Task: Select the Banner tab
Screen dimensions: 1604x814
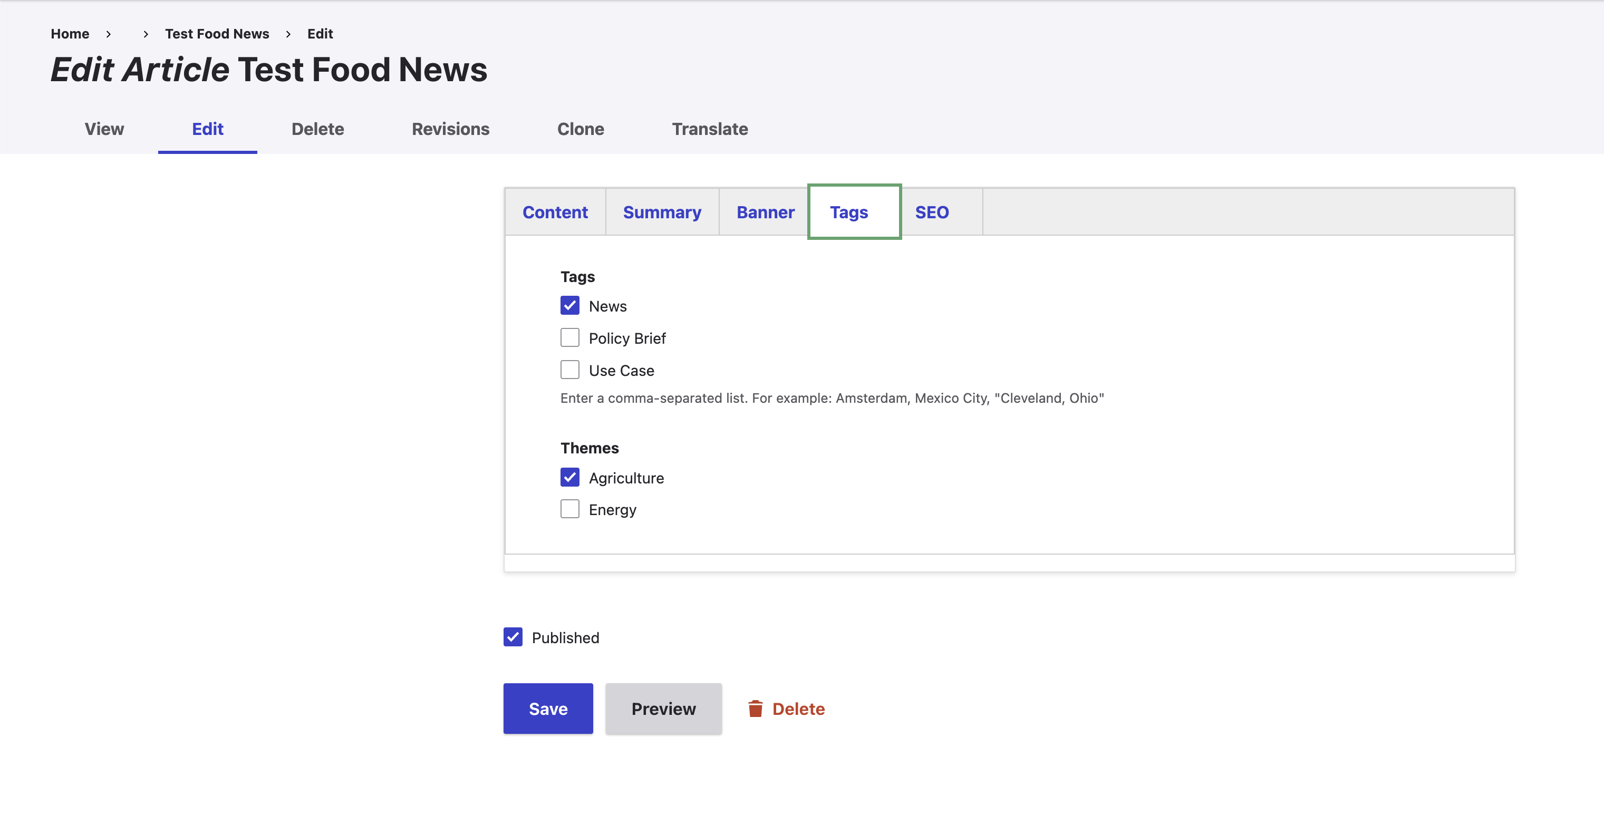Action: 765,212
